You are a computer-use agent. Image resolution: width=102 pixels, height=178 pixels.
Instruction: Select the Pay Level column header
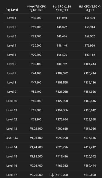(12, 10)
